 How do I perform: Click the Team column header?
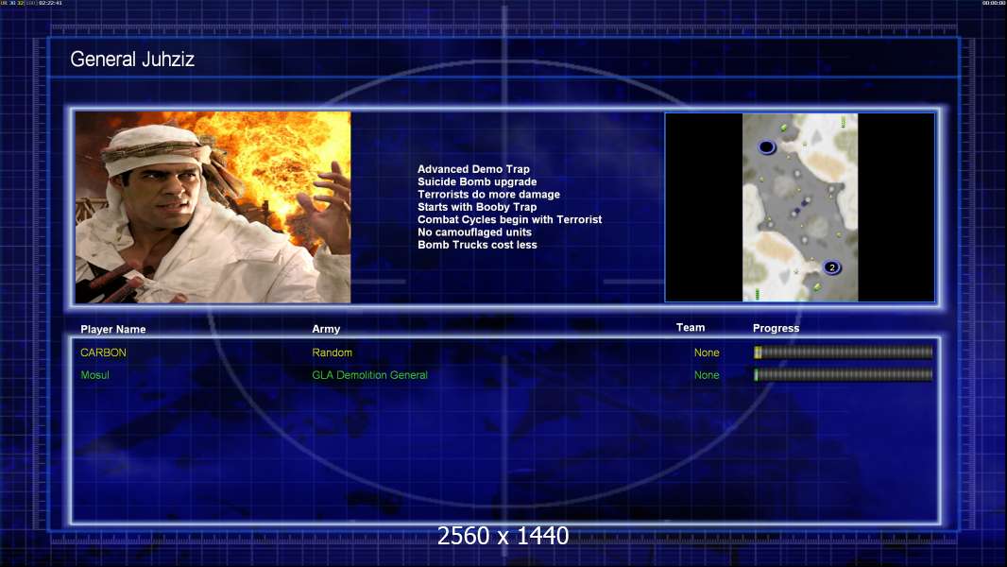point(691,328)
